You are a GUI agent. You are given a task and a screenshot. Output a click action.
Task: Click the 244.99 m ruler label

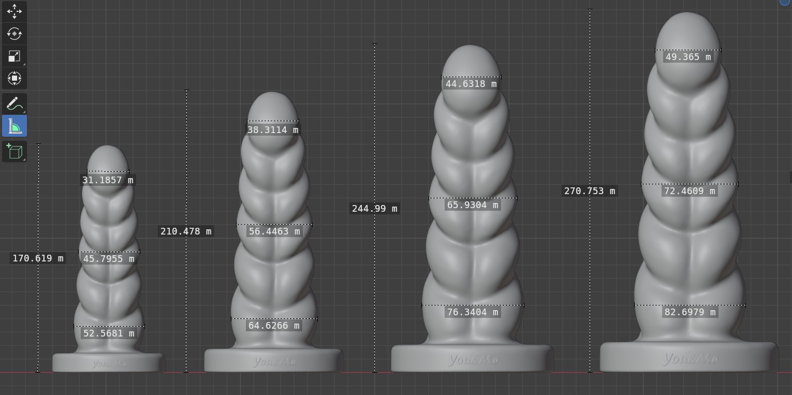click(374, 209)
